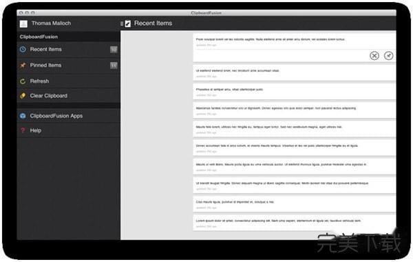Select the clipboard item starting "Ut blandit"
The height and width of the screenshot is (262, 413).
pos(295,185)
